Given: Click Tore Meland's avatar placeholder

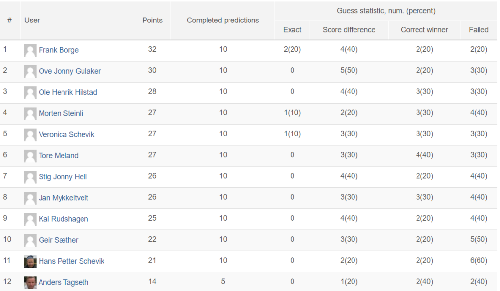Looking at the screenshot, I should coord(30,156).
